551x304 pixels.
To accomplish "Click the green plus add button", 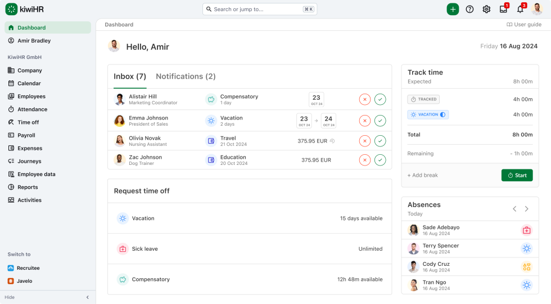I will tap(453, 9).
